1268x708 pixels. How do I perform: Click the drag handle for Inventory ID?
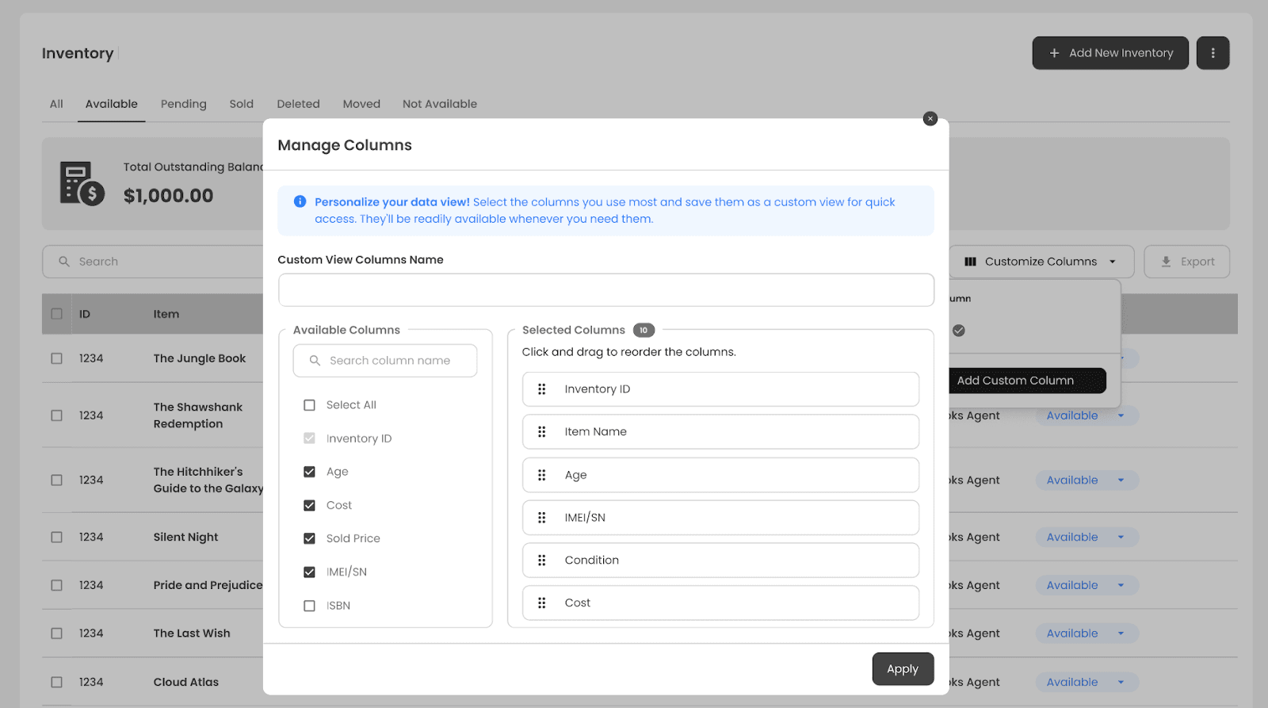pos(542,389)
